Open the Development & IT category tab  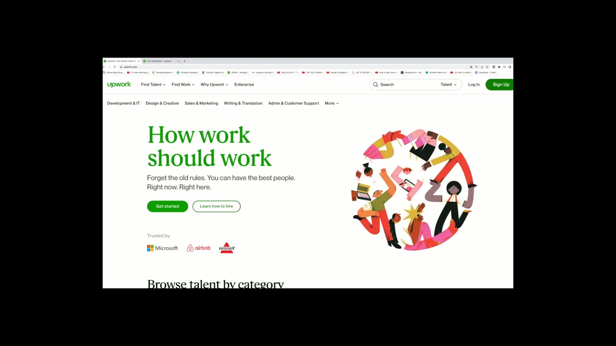[124, 103]
